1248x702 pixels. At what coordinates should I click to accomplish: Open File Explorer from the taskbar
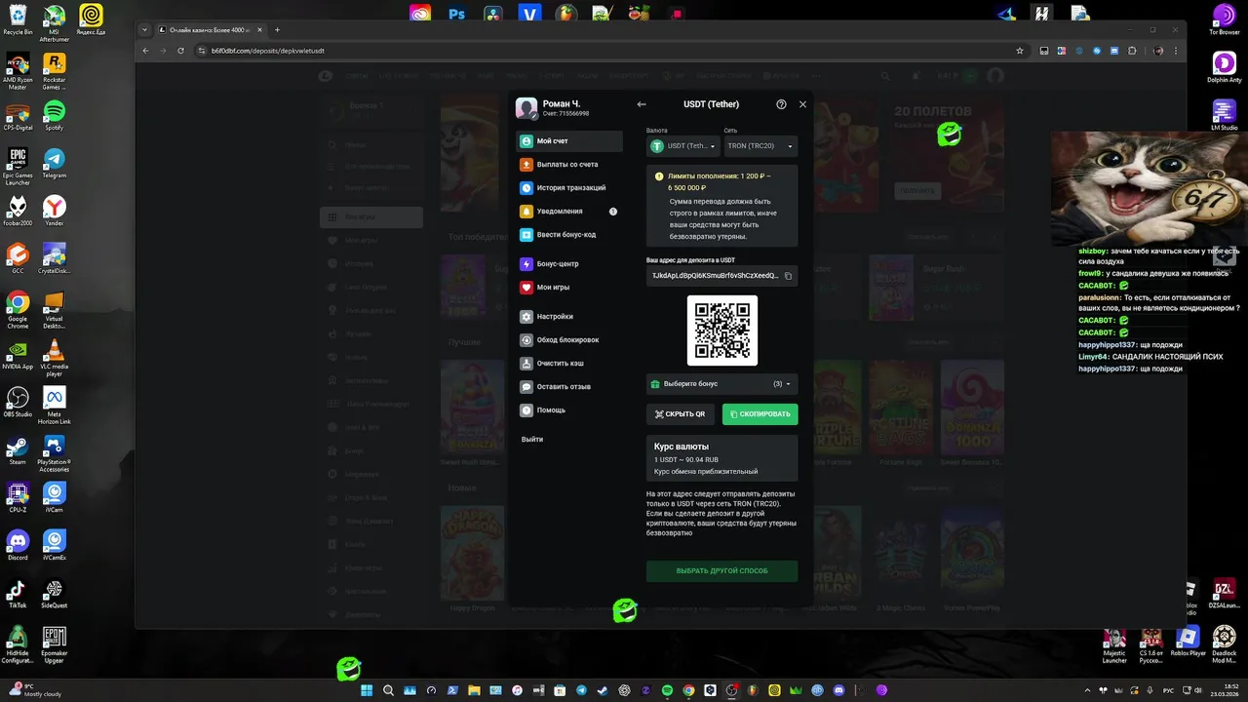pyautogui.click(x=474, y=690)
